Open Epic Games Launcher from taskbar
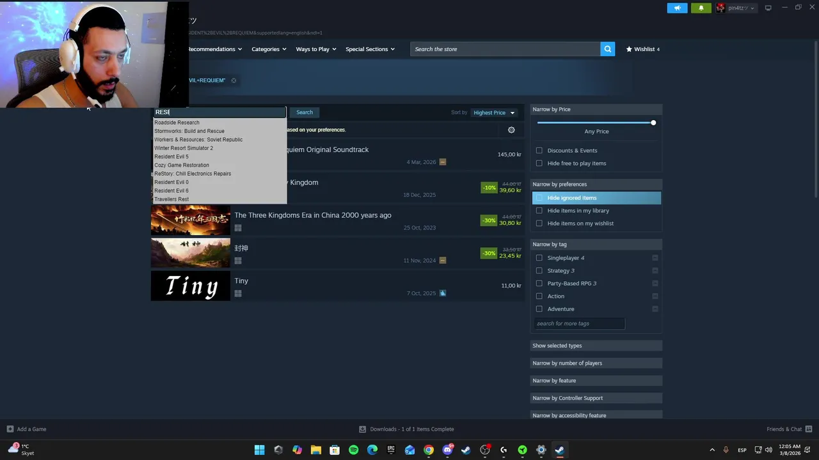This screenshot has height=460, width=819. (x=391, y=450)
